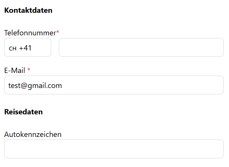Select the +41 dialing code text
The height and width of the screenshot is (167, 229).
pyautogui.click(x=25, y=48)
